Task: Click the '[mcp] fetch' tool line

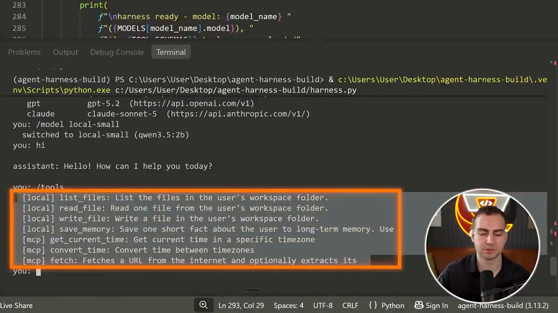Action: coord(189,260)
